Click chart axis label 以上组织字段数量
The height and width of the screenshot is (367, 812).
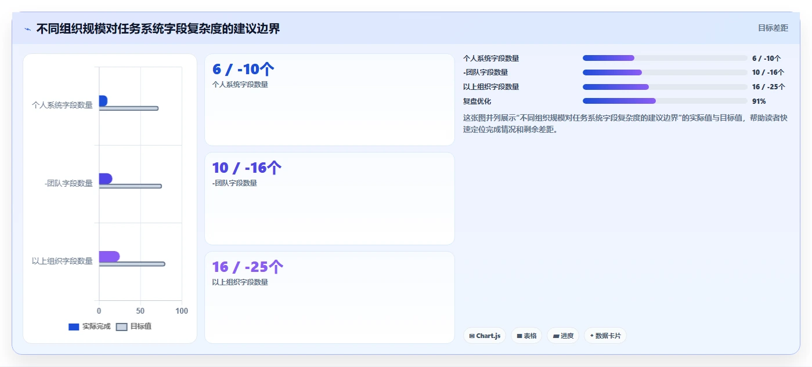tap(62, 261)
